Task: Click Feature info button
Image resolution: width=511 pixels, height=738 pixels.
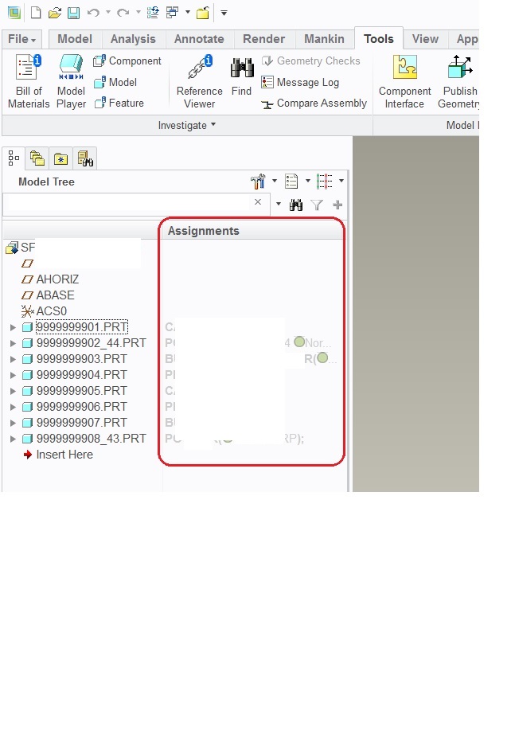Action: (x=119, y=103)
